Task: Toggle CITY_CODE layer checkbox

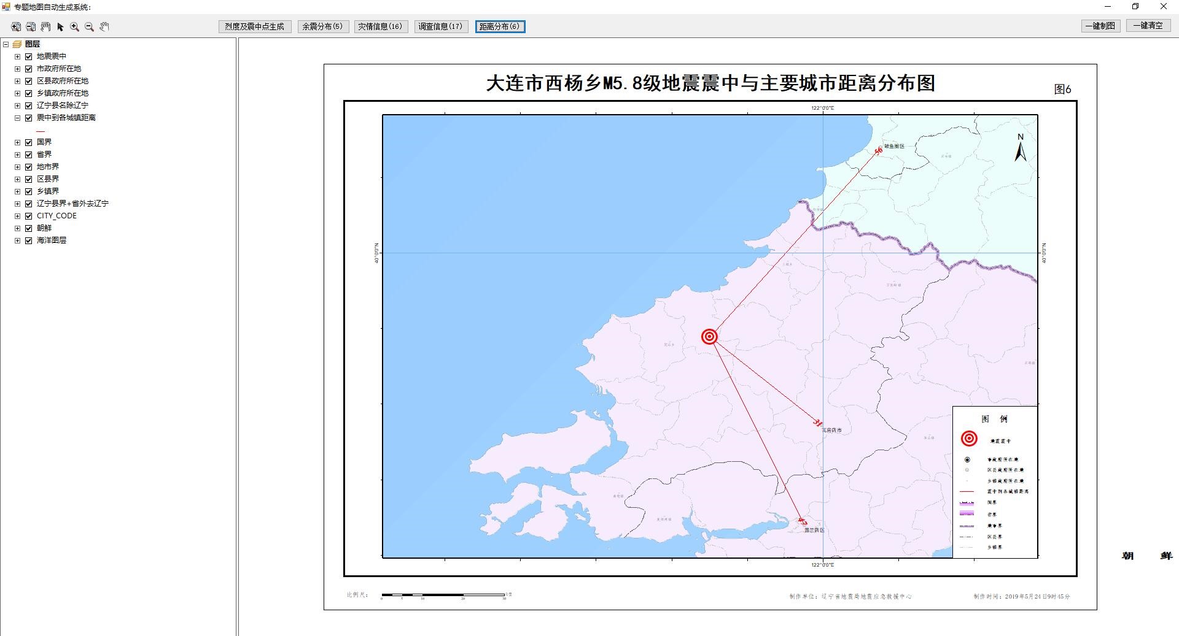Action: tap(28, 216)
